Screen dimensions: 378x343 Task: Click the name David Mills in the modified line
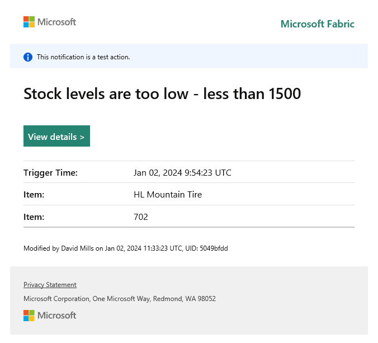tap(78, 248)
